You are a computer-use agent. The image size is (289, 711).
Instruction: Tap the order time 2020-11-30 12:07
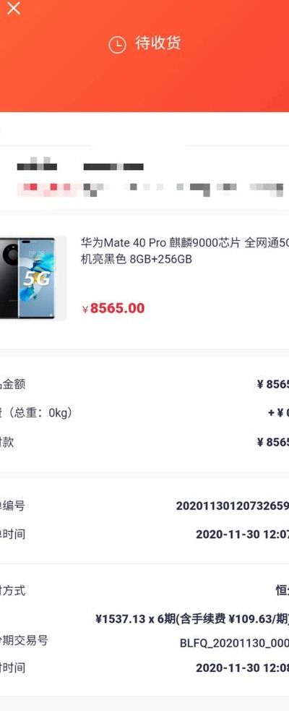pos(242,535)
